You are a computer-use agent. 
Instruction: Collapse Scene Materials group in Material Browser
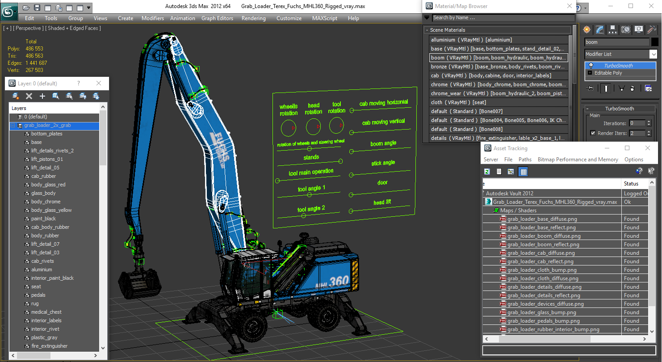pyautogui.click(x=427, y=30)
